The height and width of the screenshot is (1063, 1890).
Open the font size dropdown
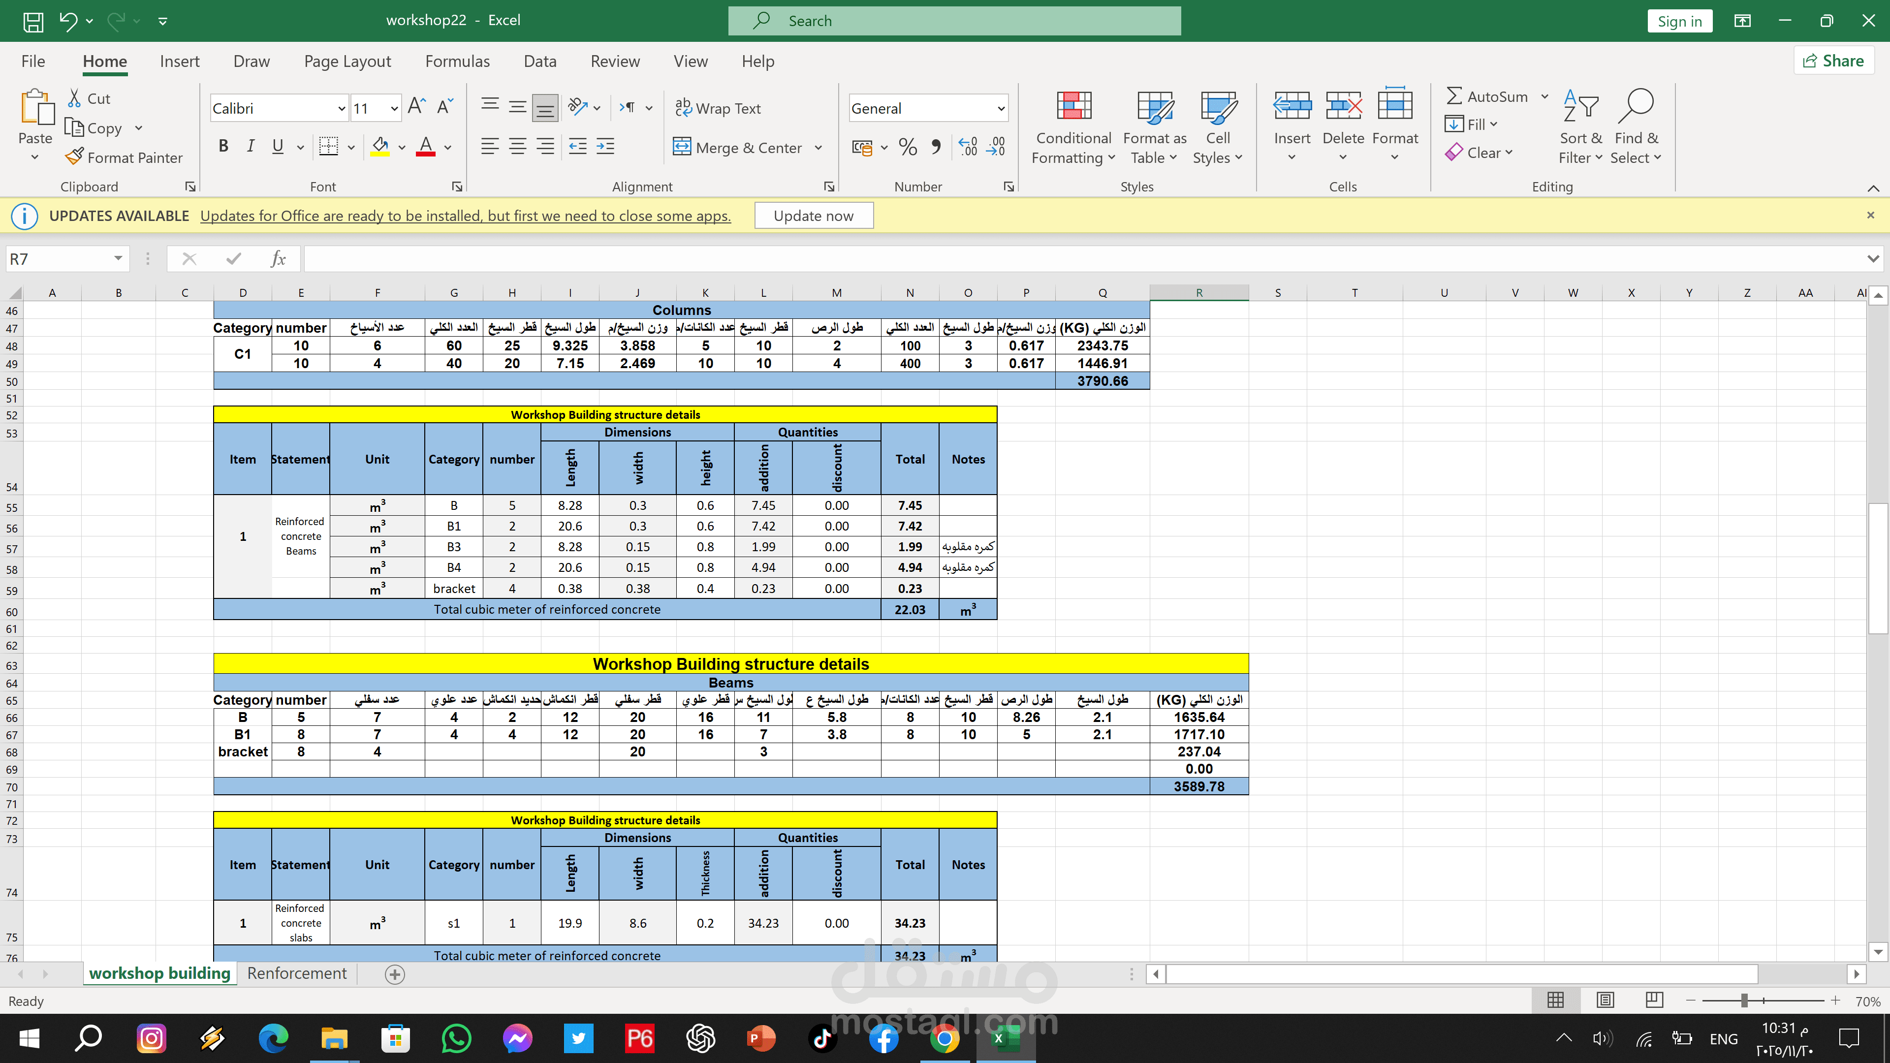pyautogui.click(x=394, y=109)
